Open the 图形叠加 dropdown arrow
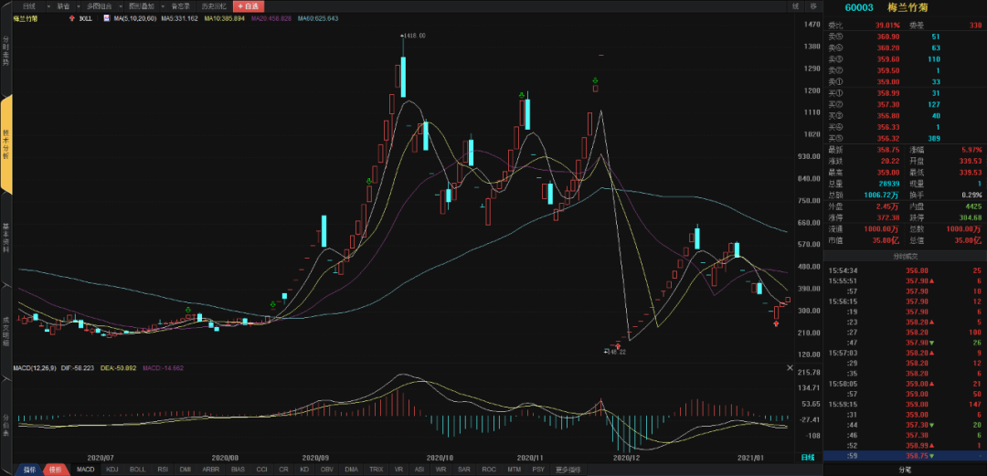 (x=162, y=6)
